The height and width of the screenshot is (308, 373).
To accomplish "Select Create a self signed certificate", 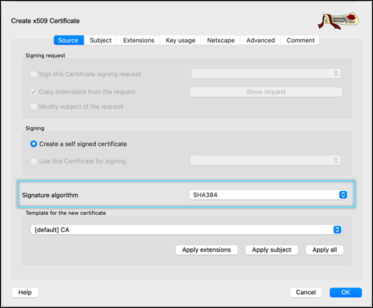I will tap(34, 144).
